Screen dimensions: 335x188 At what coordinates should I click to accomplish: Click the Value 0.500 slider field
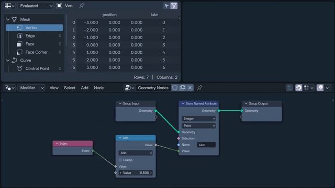click(x=136, y=173)
